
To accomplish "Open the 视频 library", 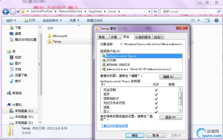I will coord(18,57).
